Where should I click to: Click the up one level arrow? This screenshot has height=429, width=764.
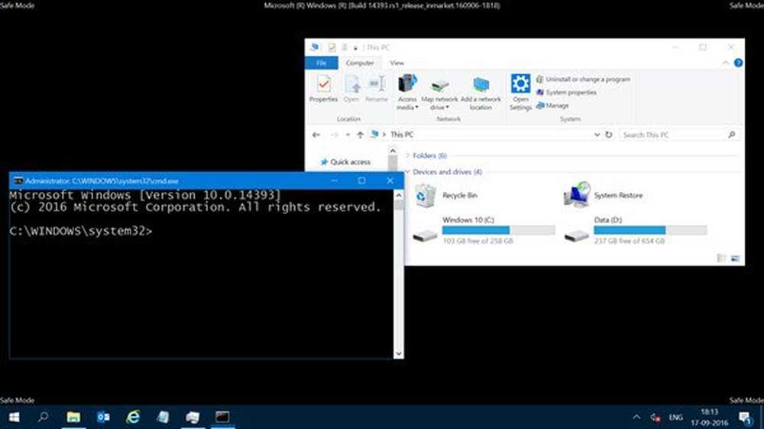click(x=360, y=135)
